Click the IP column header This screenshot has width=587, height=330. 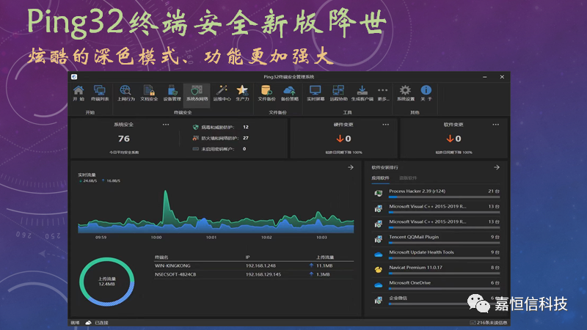coord(247,257)
